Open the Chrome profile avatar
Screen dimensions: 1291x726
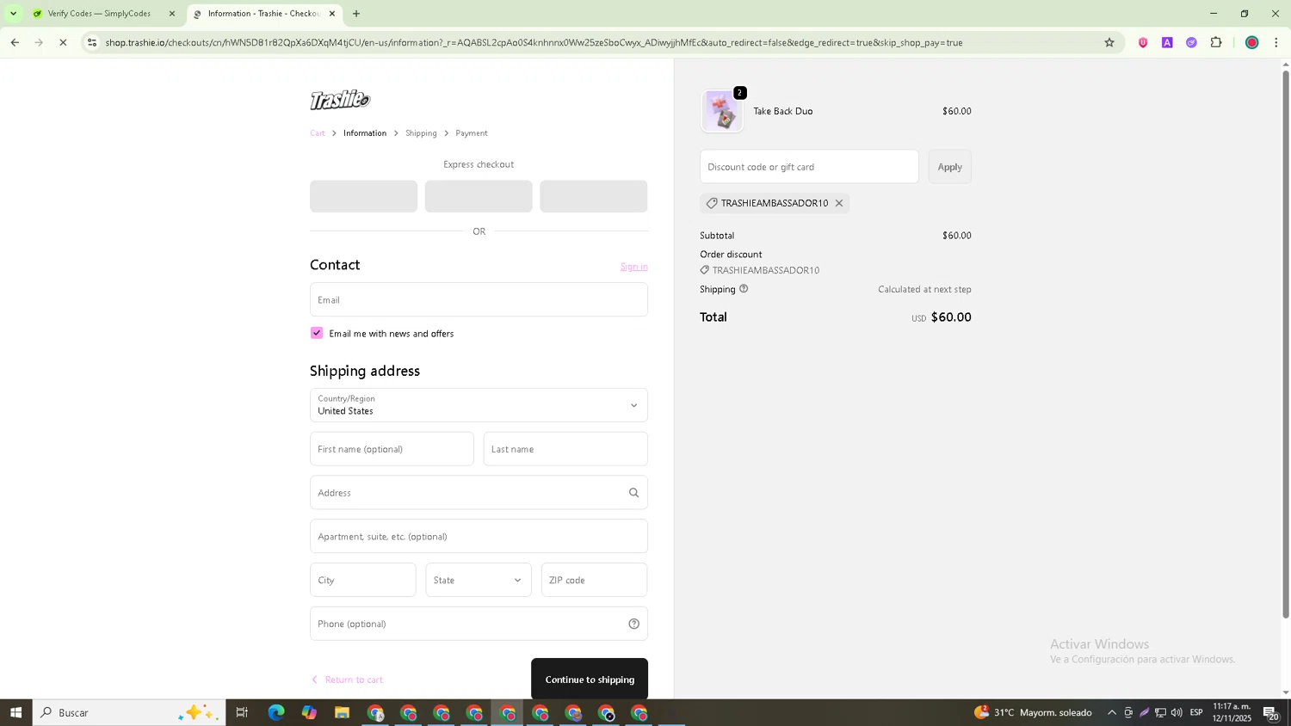click(x=1252, y=42)
